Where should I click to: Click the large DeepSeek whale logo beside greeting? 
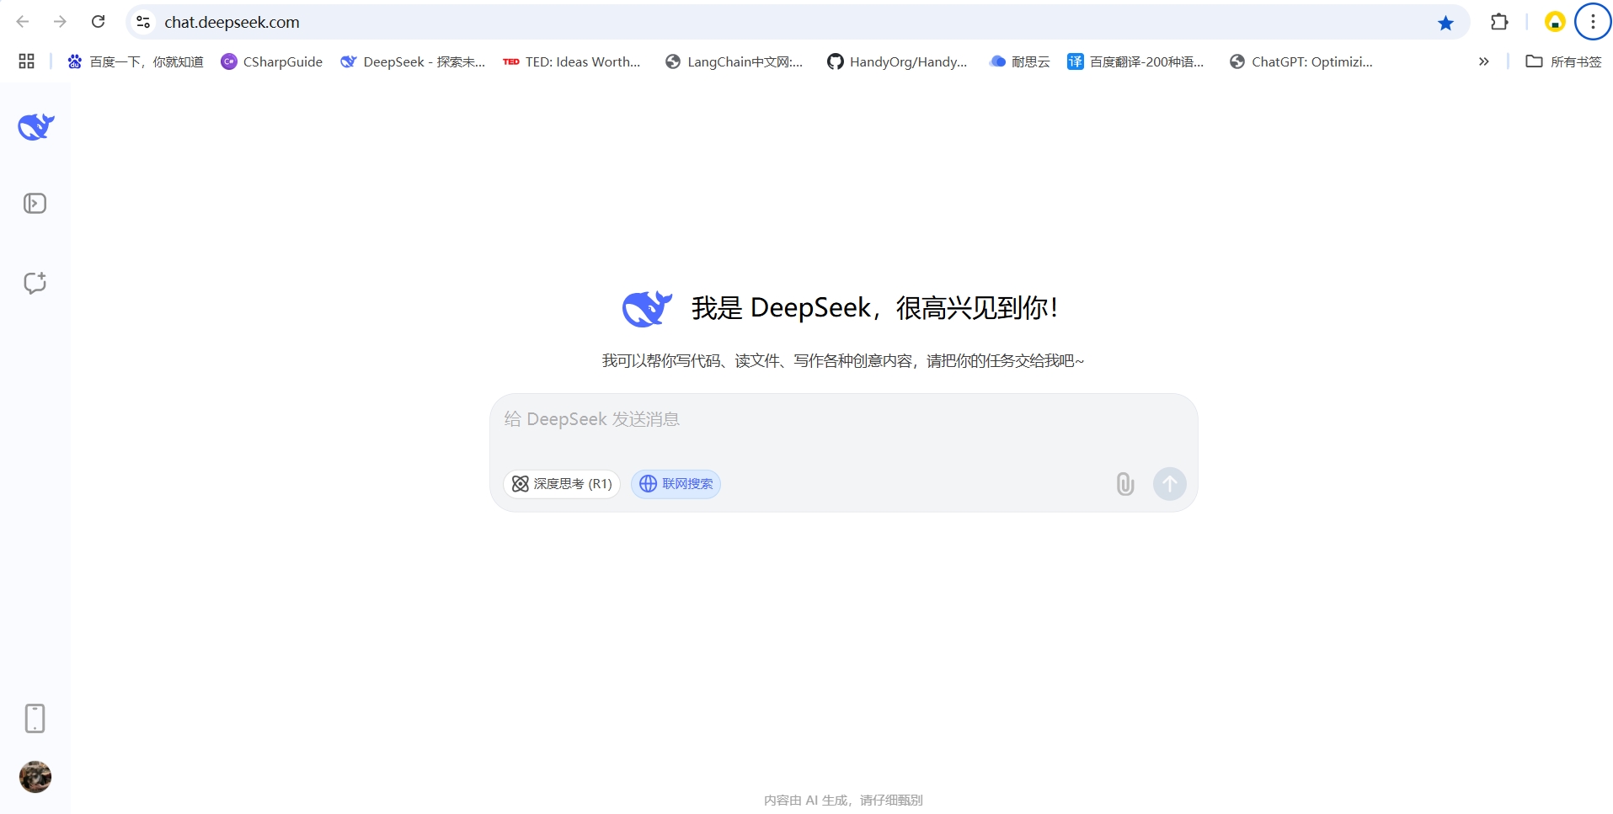[647, 308]
